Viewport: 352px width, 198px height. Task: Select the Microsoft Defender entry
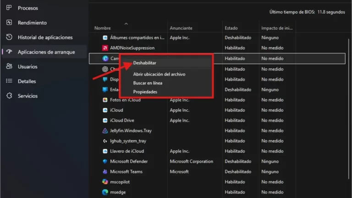click(129, 161)
